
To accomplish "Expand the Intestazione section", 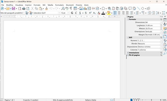I will (x=128, y=53).
